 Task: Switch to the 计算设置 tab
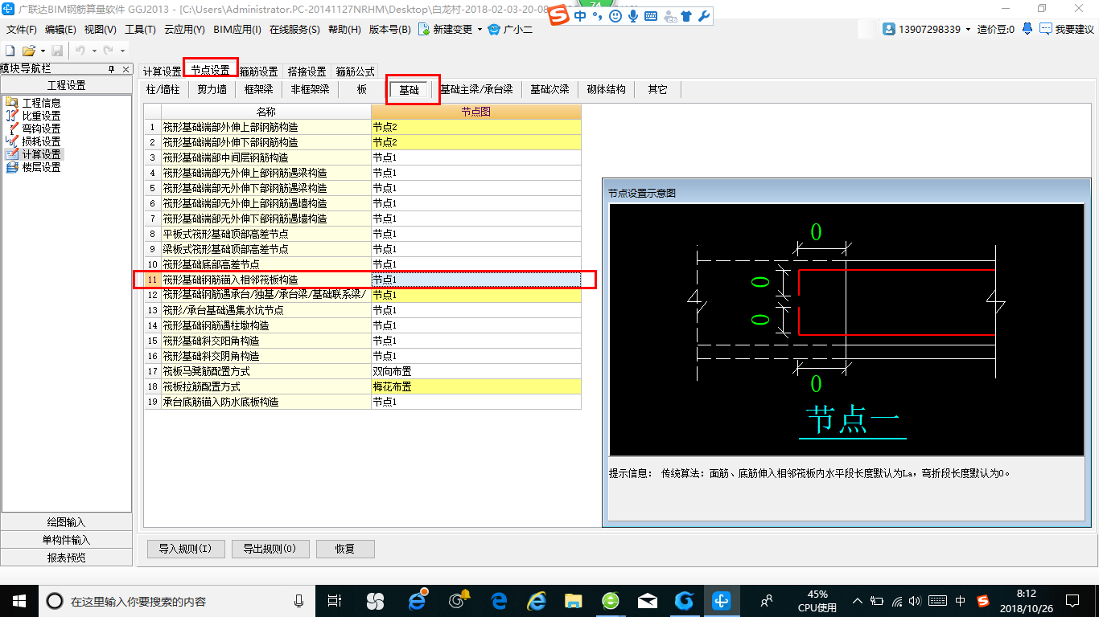point(162,72)
